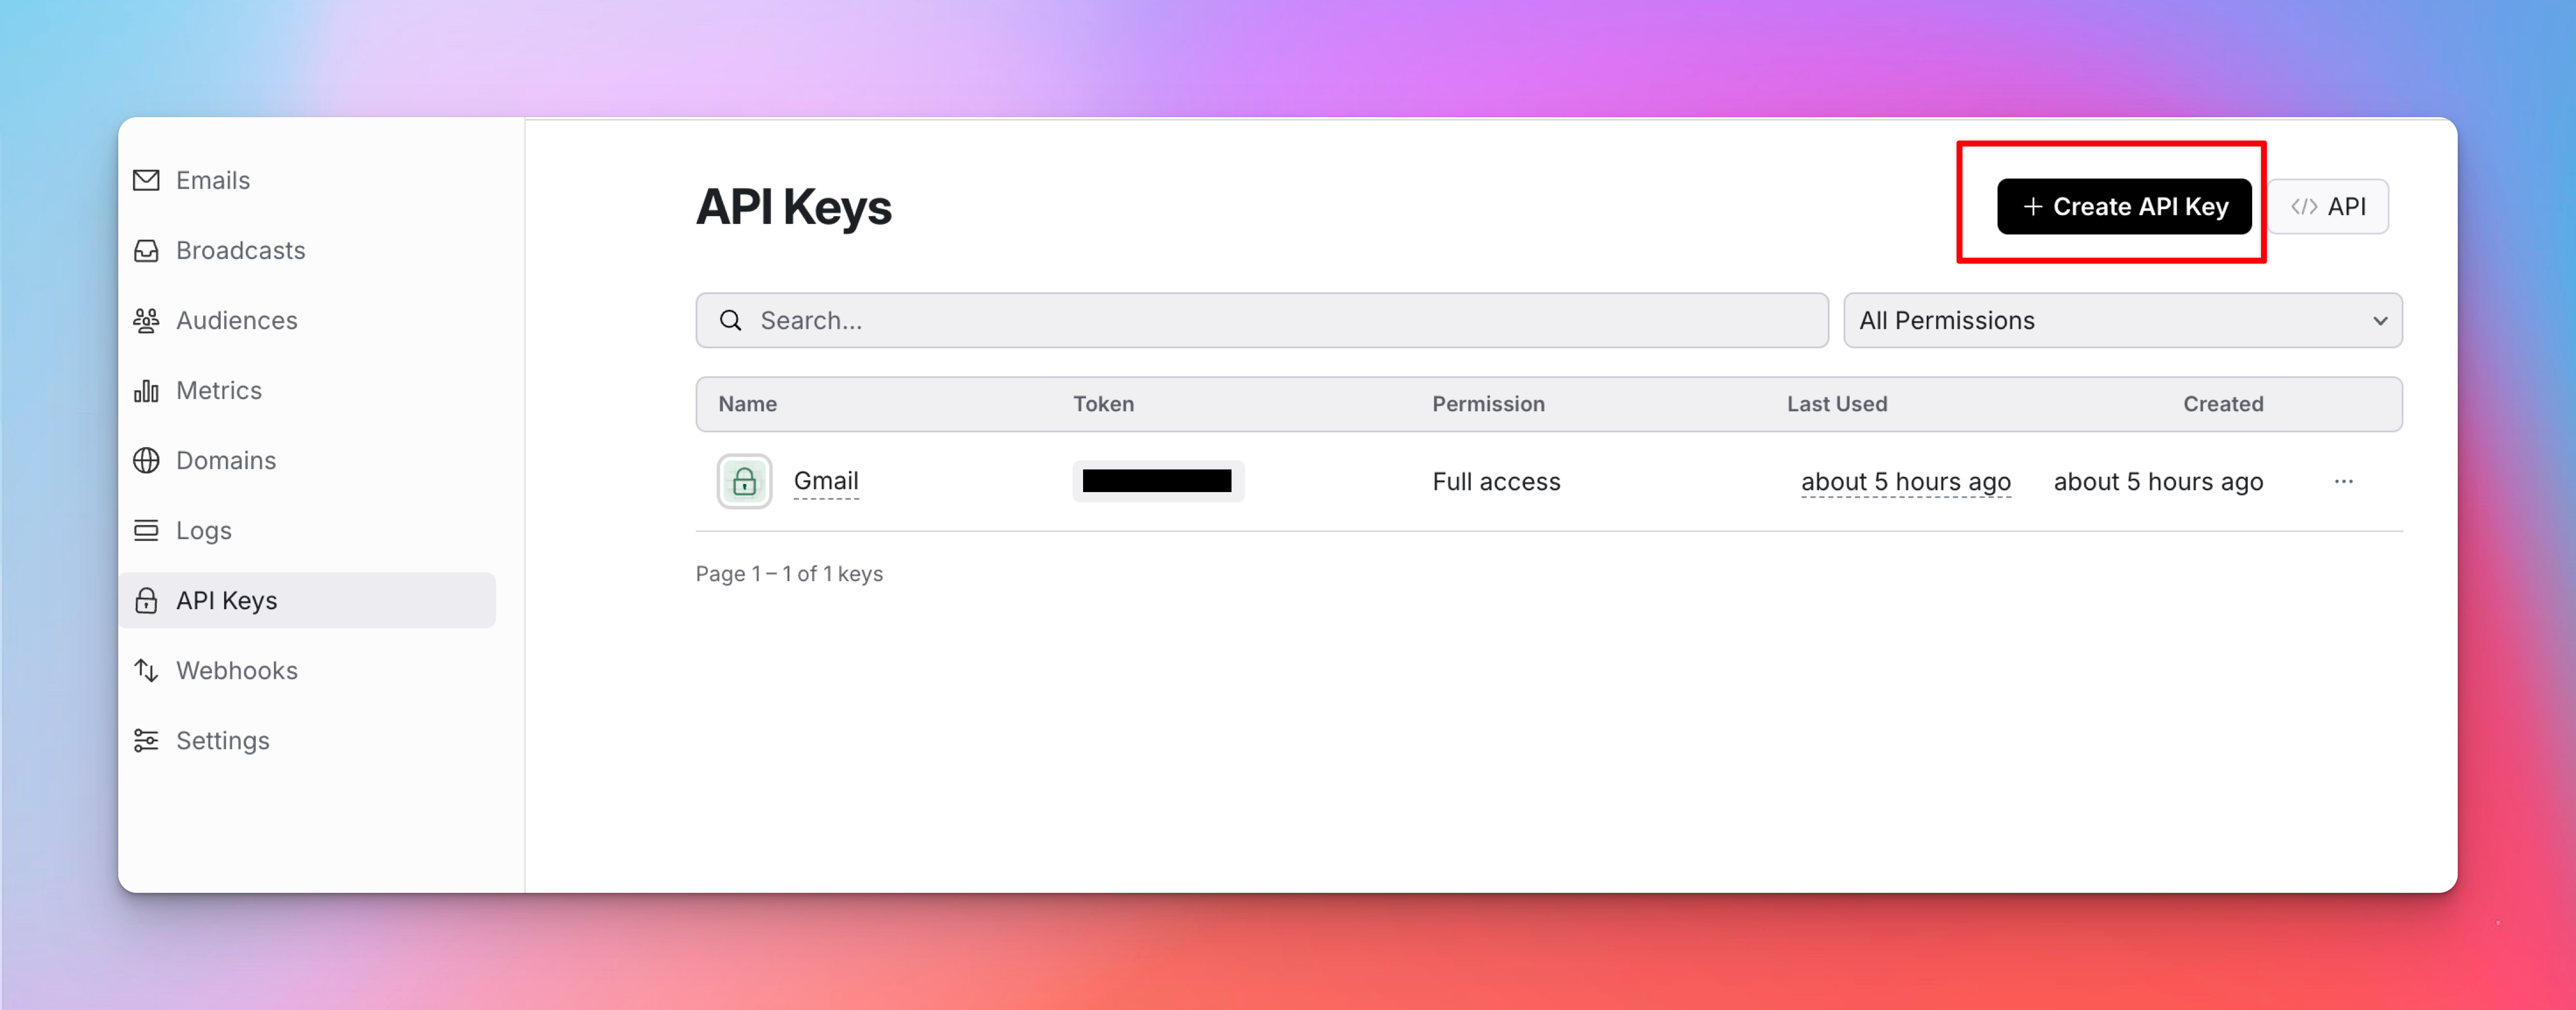
Task: Open the API docs button
Action: click(2328, 206)
